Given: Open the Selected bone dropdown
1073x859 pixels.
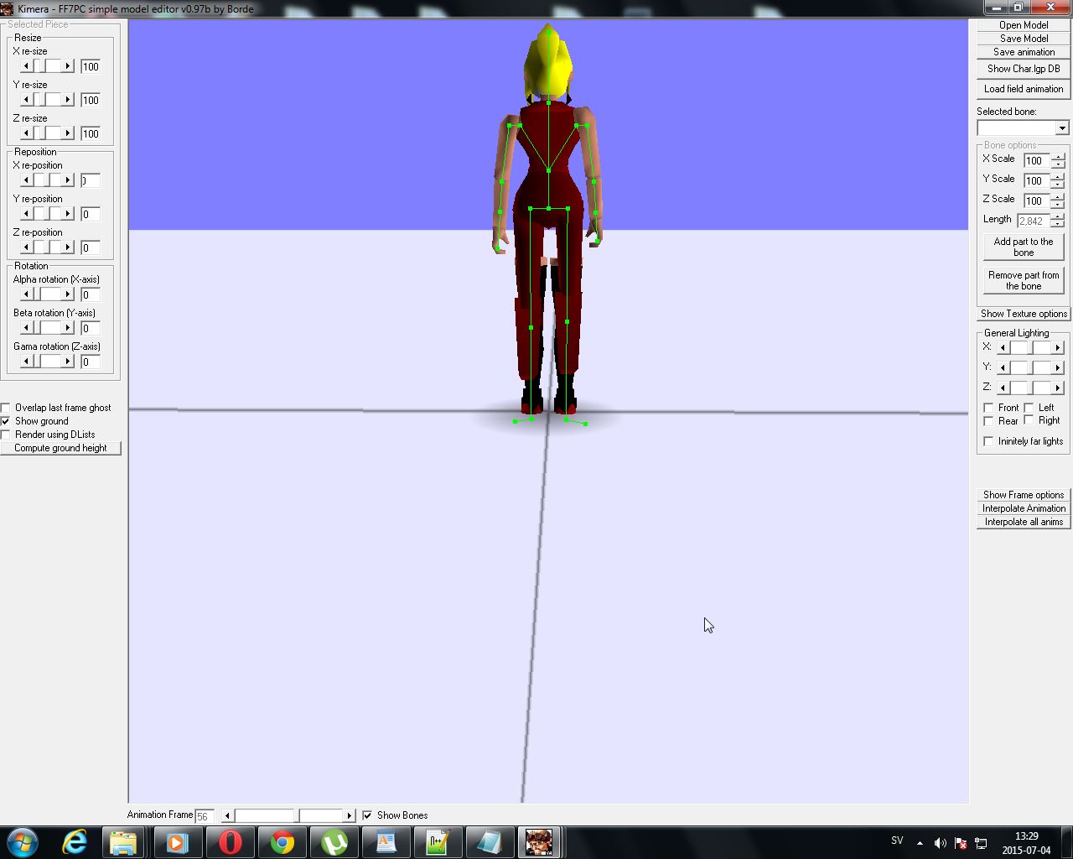Looking at the screenshot, I should click(1062, 128).
